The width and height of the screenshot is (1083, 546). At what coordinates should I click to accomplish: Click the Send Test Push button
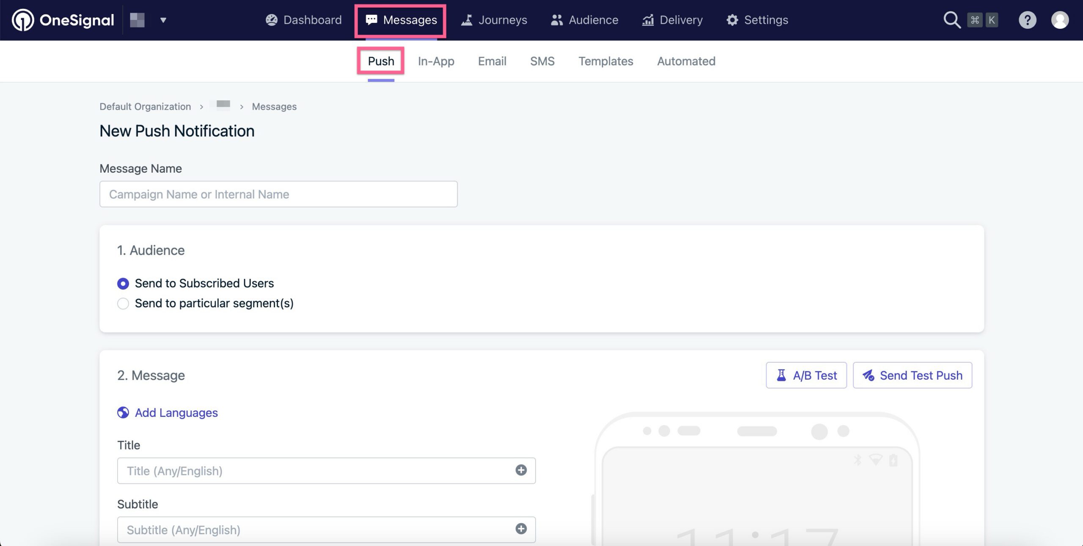tap(913, 375)
